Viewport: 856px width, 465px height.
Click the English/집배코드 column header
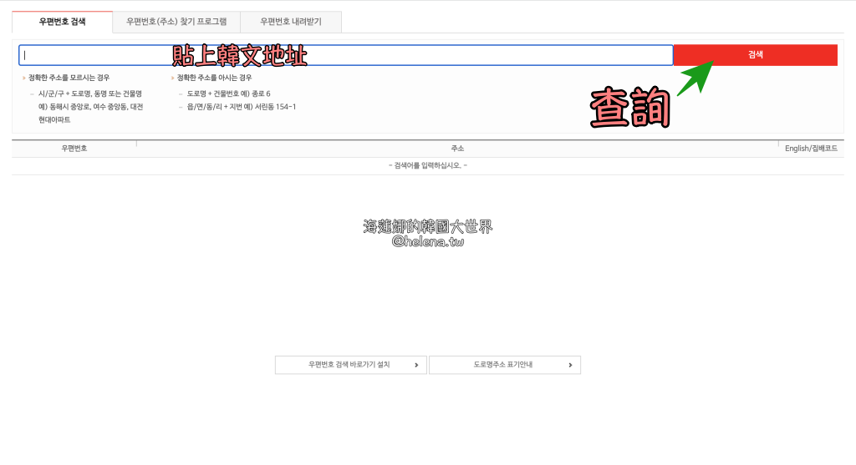pos(810,149)
